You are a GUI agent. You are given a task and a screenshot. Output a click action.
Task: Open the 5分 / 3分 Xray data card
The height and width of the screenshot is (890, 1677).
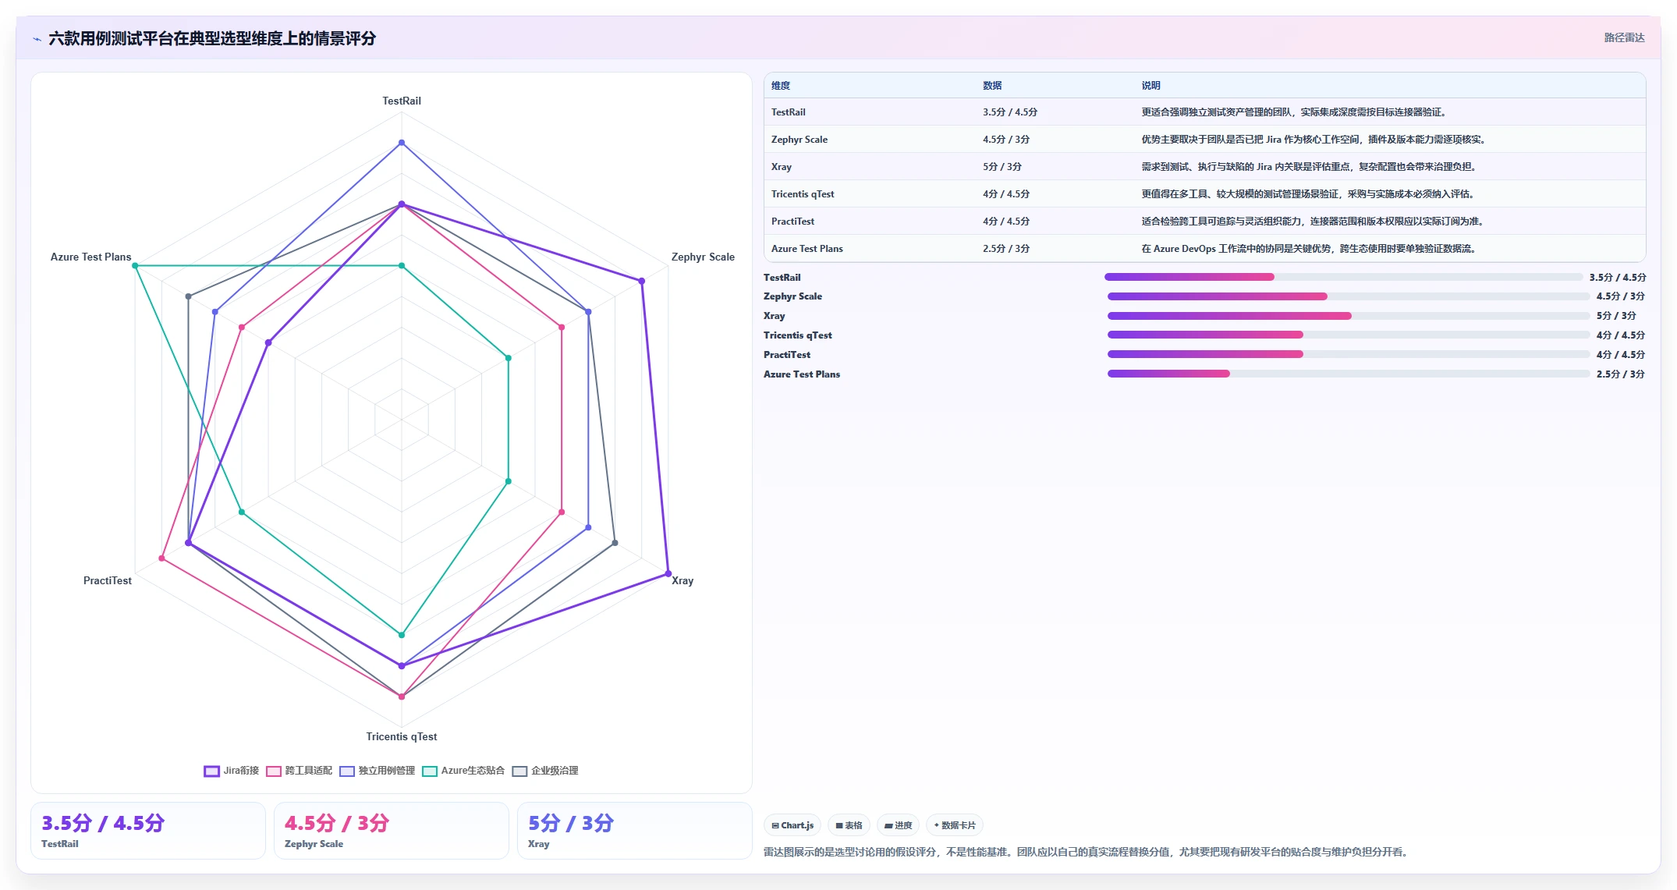click(635, 831)
